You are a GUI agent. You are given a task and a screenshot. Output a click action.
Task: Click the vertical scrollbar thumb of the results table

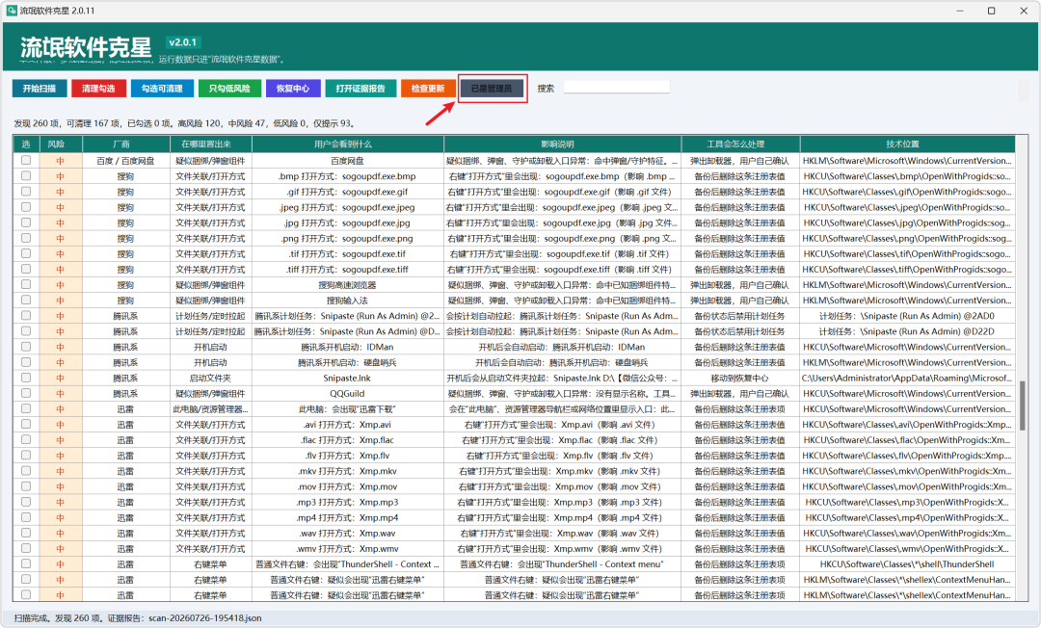[1022, 406]
